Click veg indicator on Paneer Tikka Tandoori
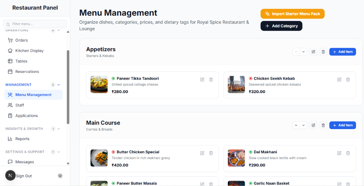This screenshot has height=186, width=364. coord(113,79)
